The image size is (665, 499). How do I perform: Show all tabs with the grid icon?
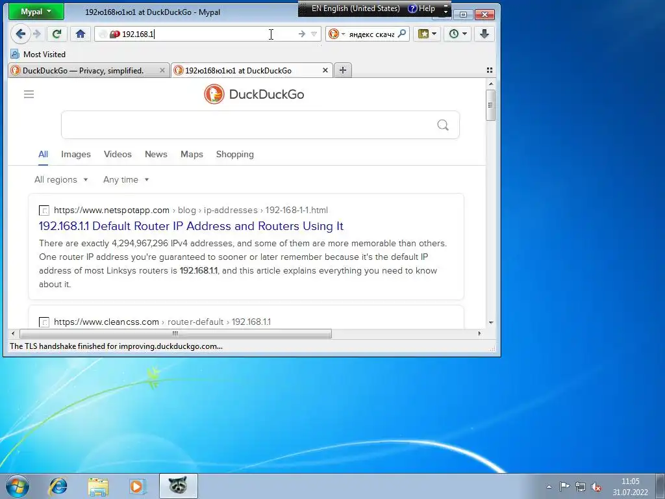(490, 70)
